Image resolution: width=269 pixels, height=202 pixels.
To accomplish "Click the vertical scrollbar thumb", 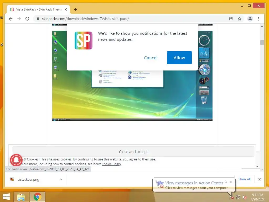I will (x=262, y=42).
